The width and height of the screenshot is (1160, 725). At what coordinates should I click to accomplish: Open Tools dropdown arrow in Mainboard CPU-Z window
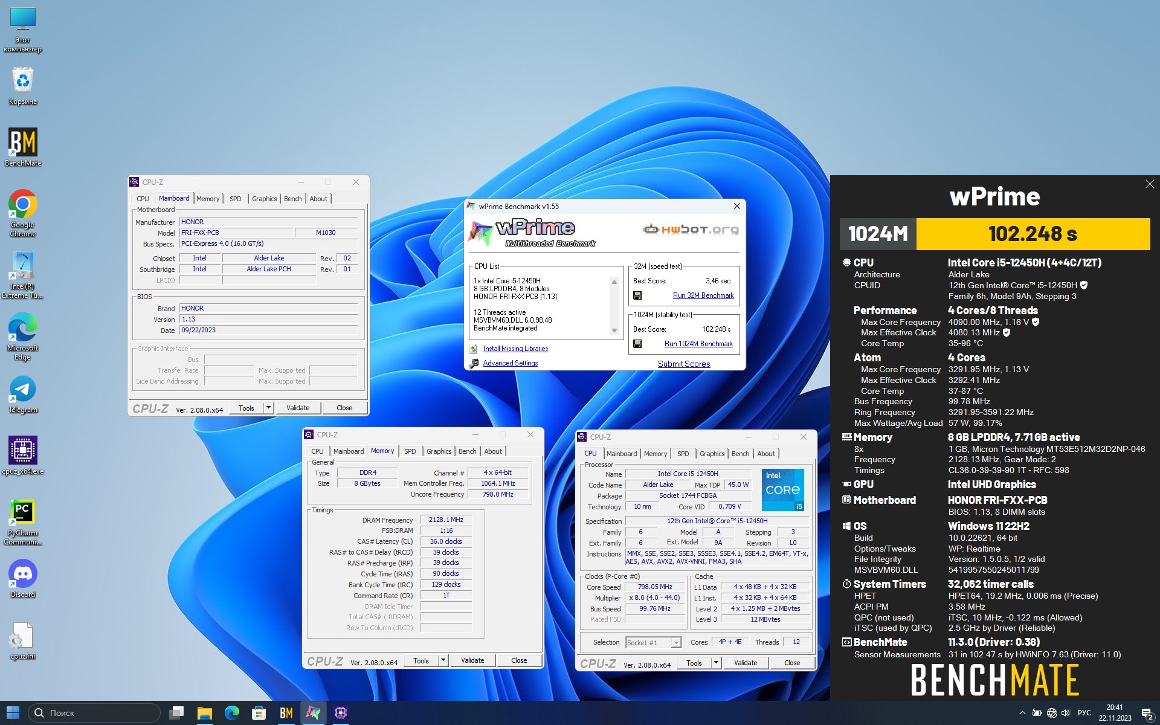pyautogui.click(x=268, y=408)
